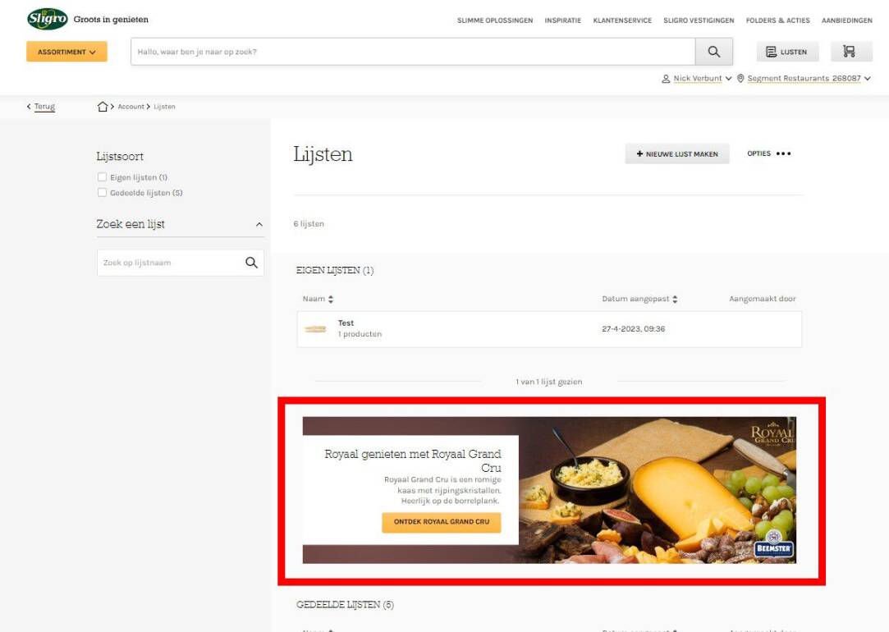Open the Test list
This screenshot has width=889, height=632.
click(549, 329)
